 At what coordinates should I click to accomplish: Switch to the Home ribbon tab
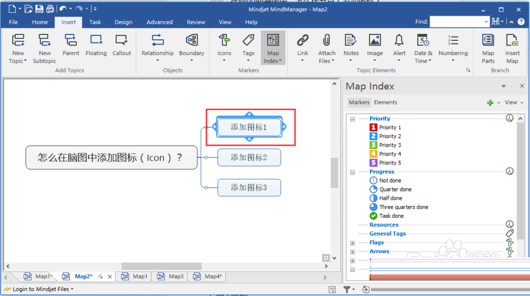pos(40,22)
